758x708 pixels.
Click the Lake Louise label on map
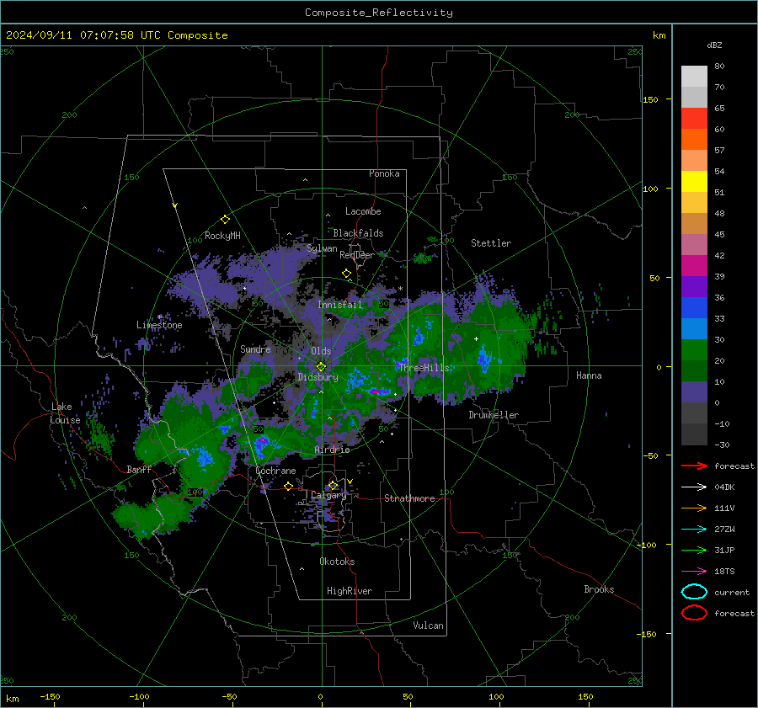coord(65,413)
